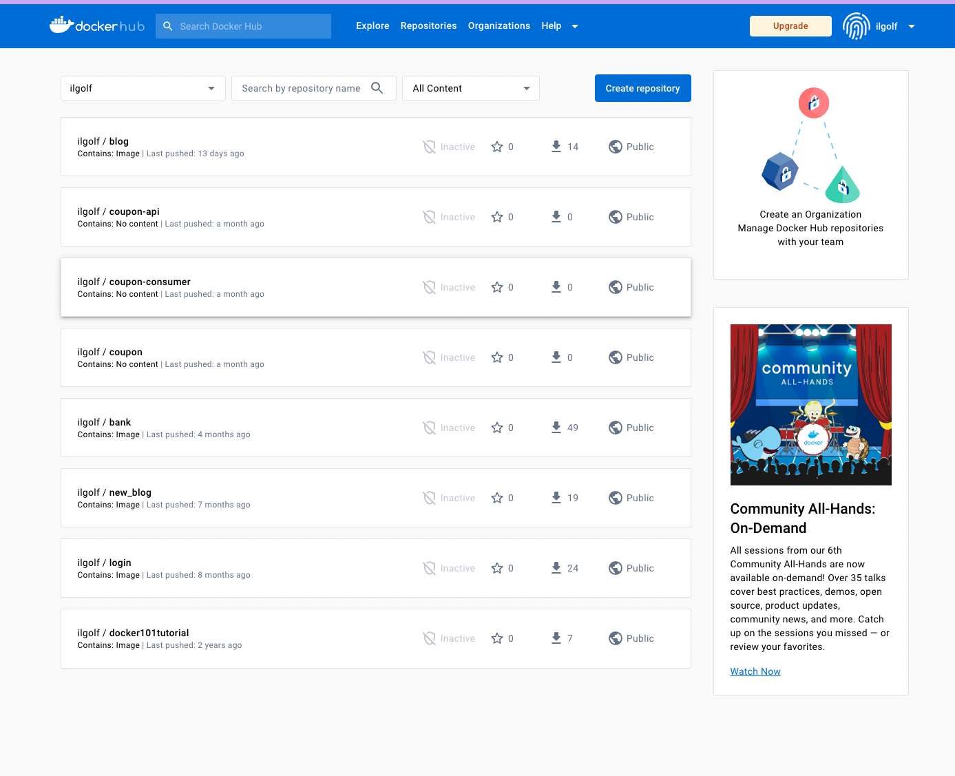Click the star icon on the login repository

click(497, 568)
